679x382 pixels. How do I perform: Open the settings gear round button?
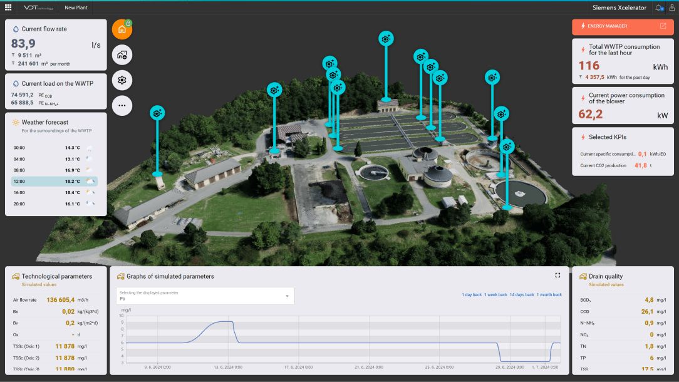122,80
